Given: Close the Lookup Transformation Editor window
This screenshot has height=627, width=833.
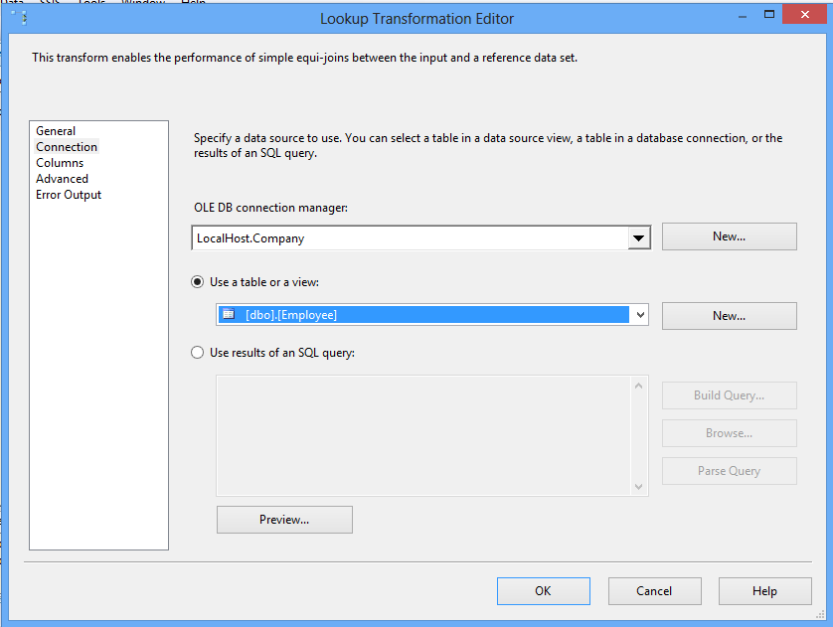Looking at the screenshot, I should pyautogui.click(x=805, y=14).
